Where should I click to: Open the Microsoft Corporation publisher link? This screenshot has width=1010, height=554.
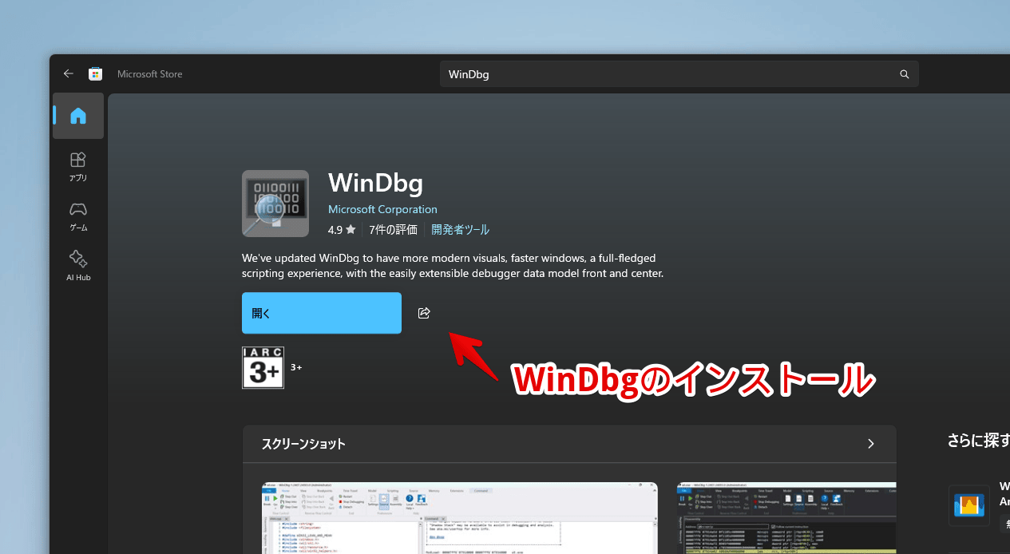pyautogui.click(x=382, y=209)
